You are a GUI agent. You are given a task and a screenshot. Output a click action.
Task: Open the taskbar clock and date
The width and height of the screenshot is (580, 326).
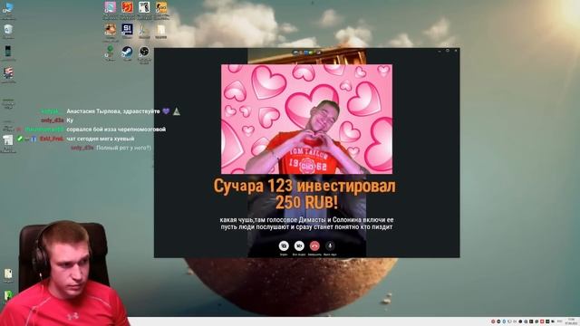pos(572,321)
